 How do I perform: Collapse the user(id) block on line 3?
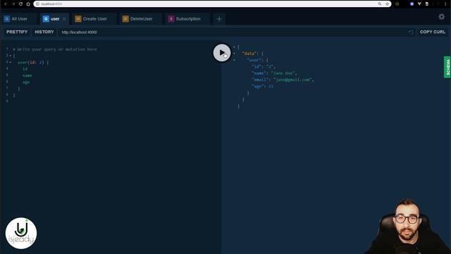tap(11, 62)
